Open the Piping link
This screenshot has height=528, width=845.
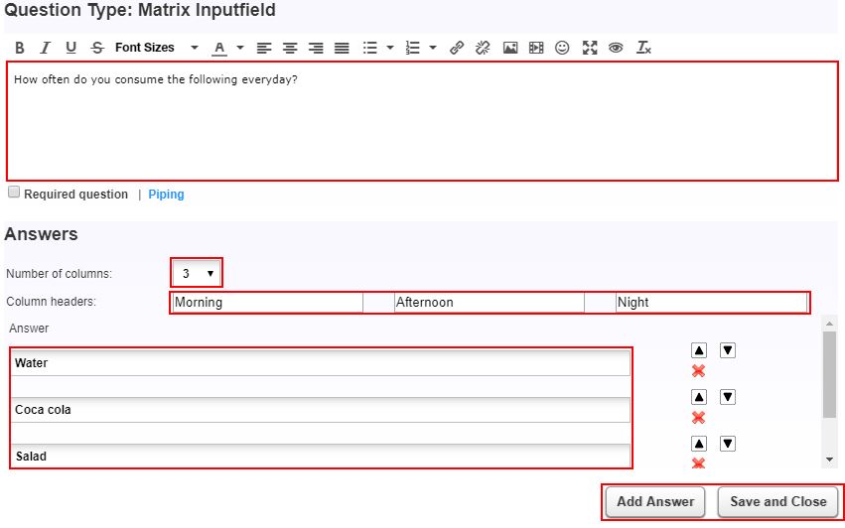[166, 195]
